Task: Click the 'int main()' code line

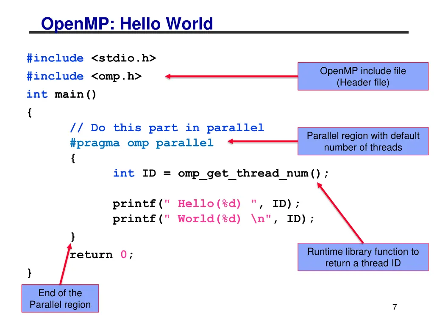Action: coord(61,94)
